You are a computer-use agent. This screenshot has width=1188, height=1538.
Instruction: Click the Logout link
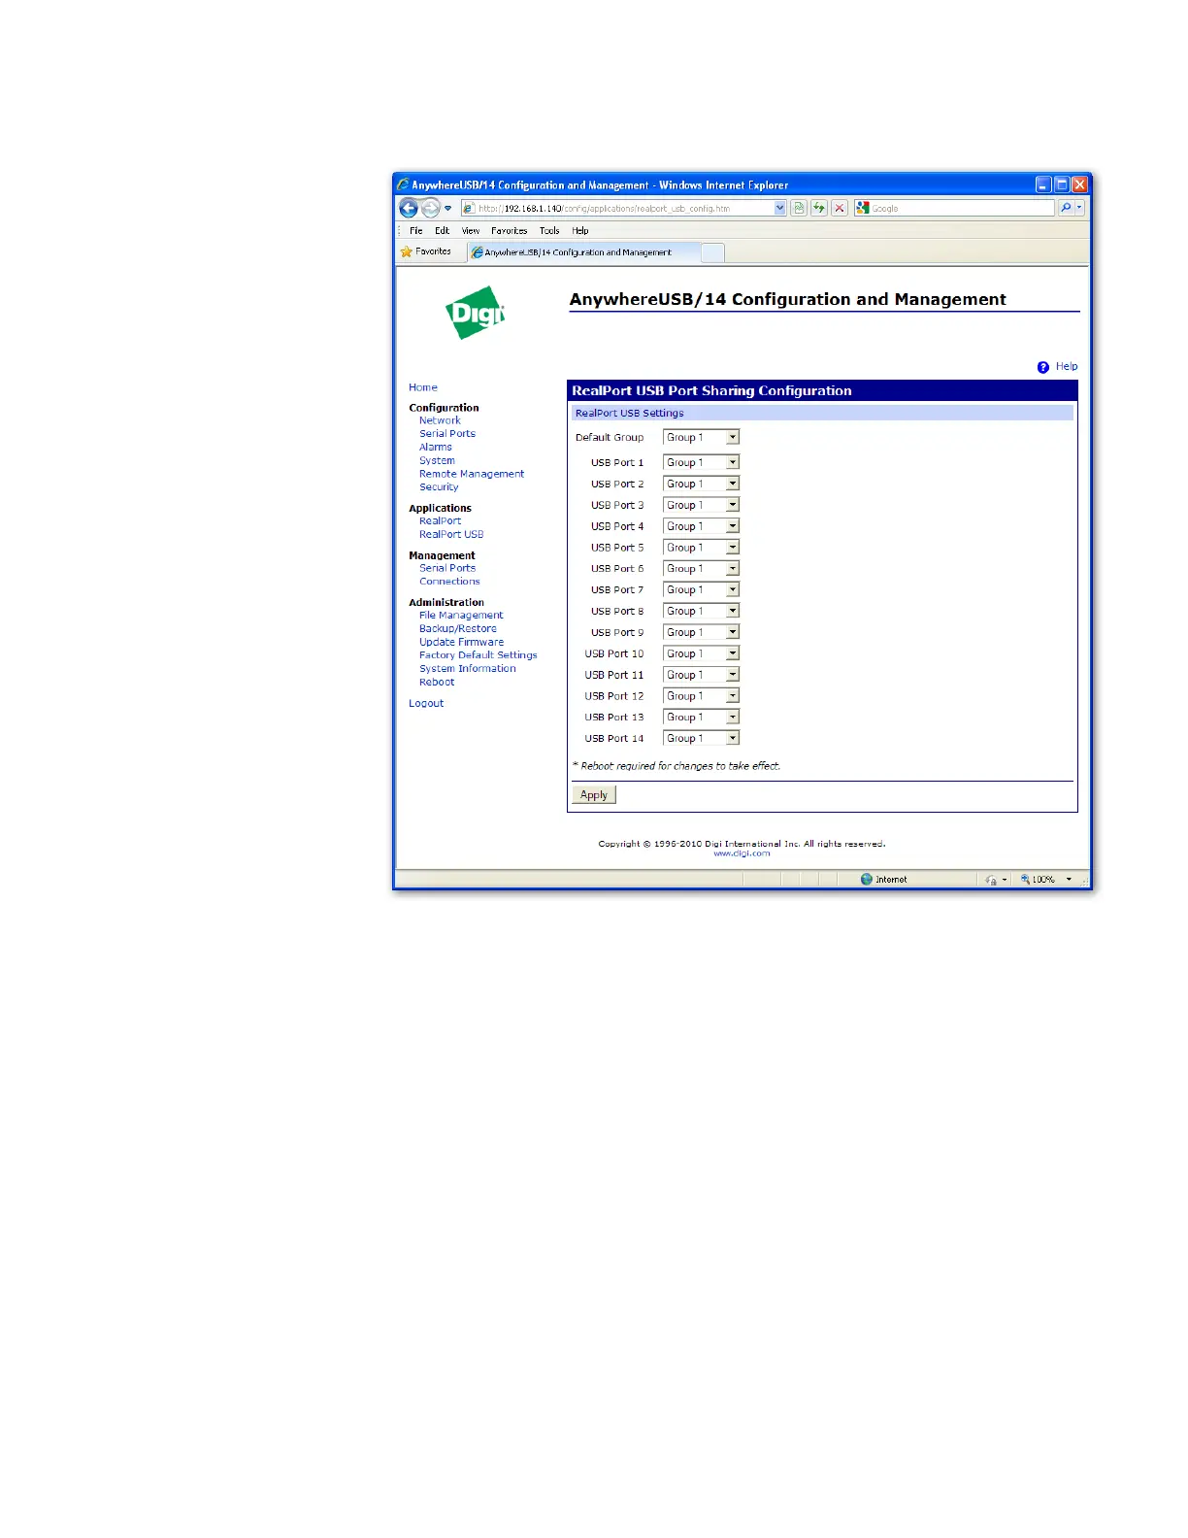coord(426,704)
